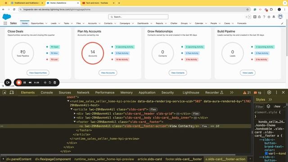The height and width of the screenshot is (162, 288).
Task: Go back in browser history
Action: [3, 9]
